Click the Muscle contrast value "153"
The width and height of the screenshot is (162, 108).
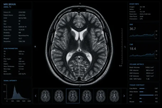pos(156,102)
